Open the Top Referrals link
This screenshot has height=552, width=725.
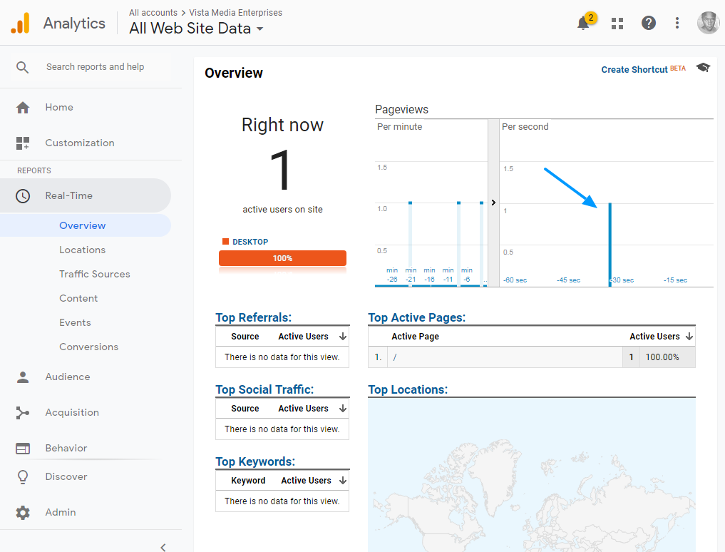[253, 317]
